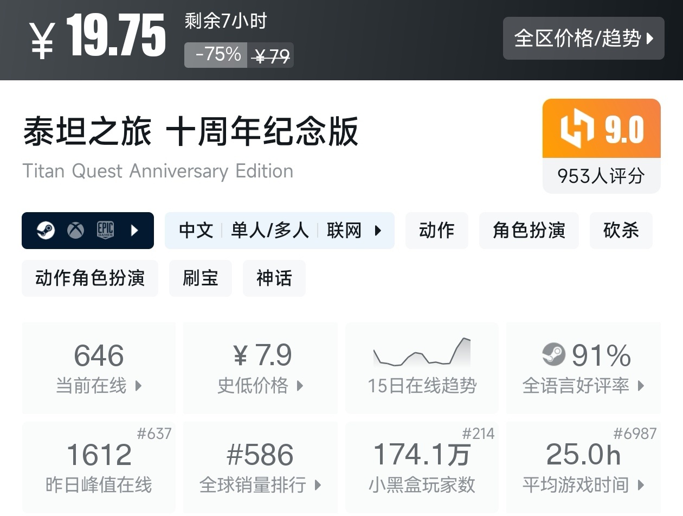Click the Steam platform icon
Image resolution: width=683 pixels, height=516 pixels.
click(x=46, y=231)
